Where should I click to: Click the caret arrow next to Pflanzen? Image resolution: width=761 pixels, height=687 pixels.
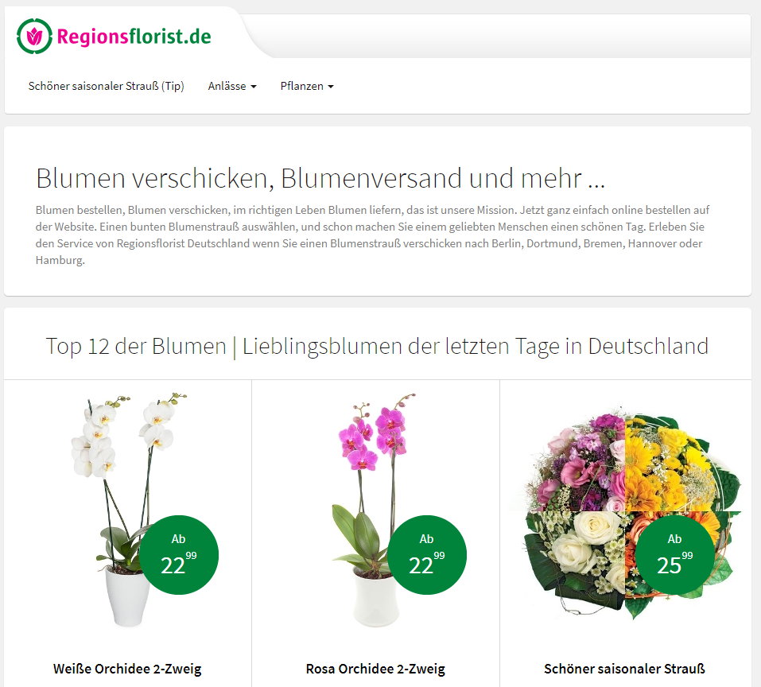[331, 87]
